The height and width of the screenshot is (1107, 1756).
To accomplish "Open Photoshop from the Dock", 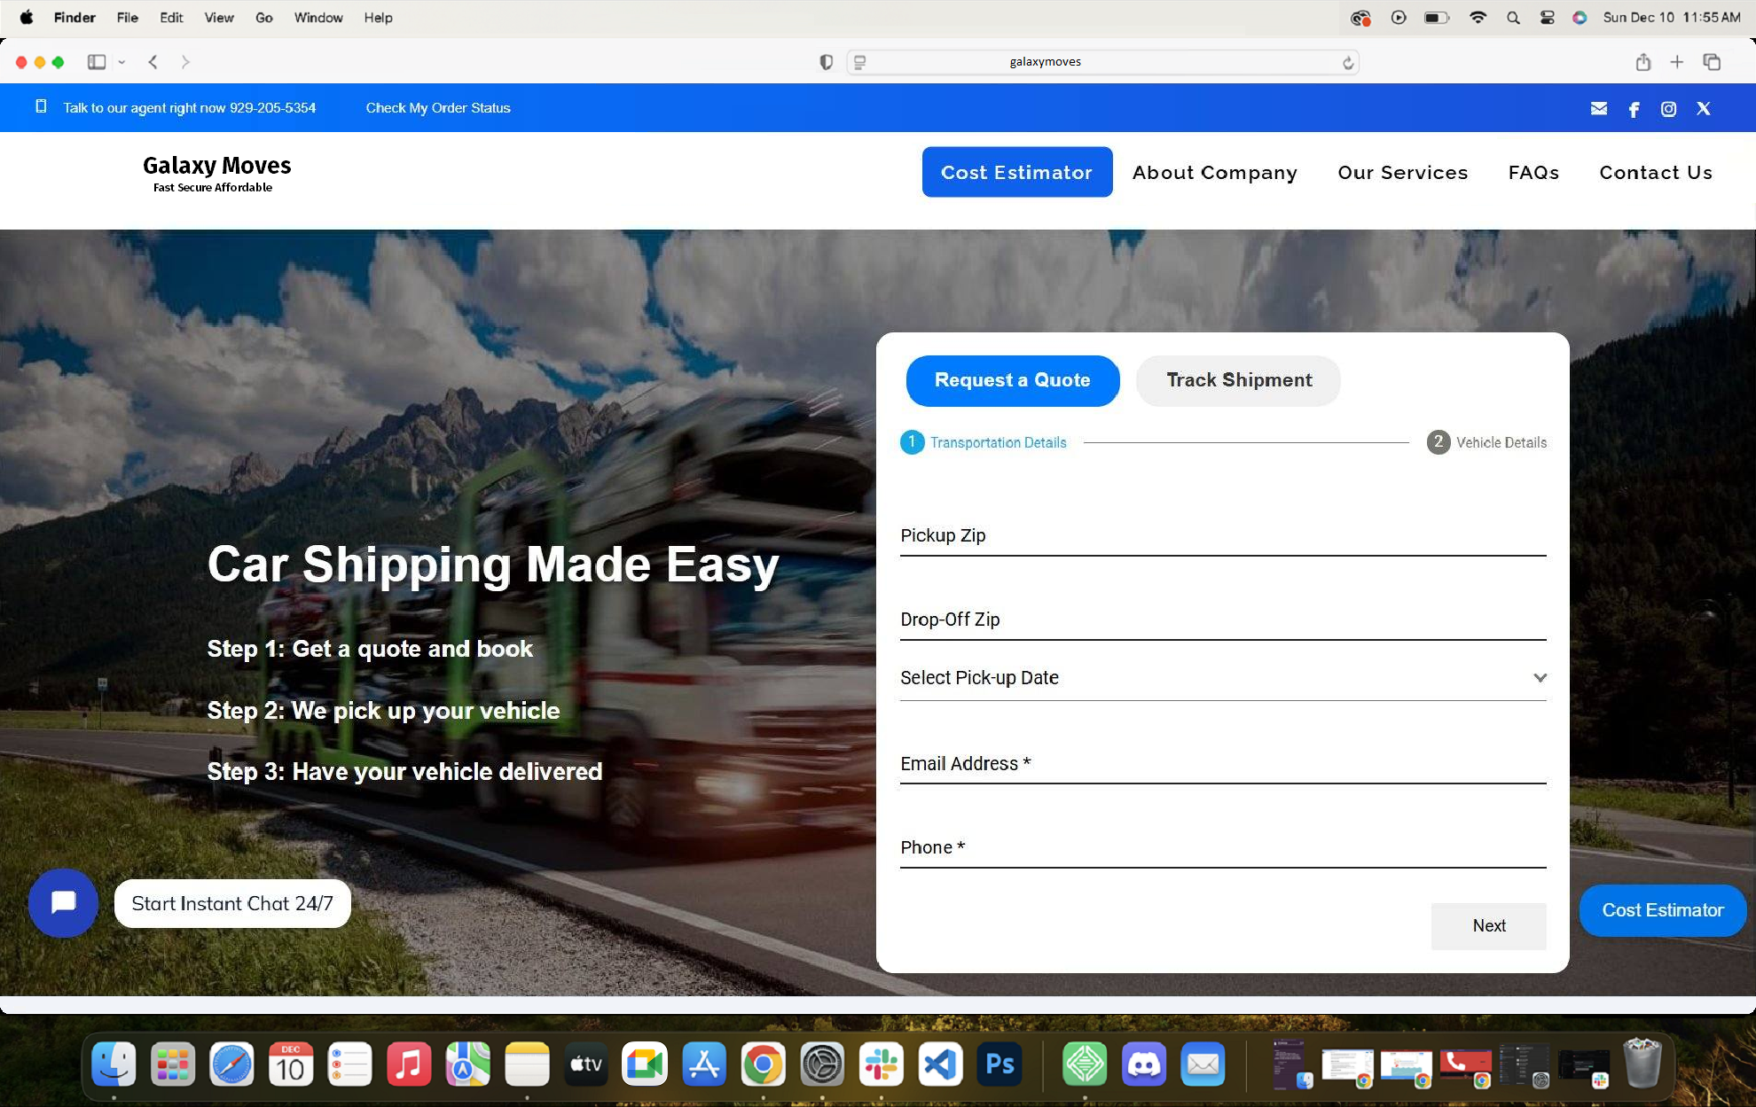I will click(x=1000, y=1064).
